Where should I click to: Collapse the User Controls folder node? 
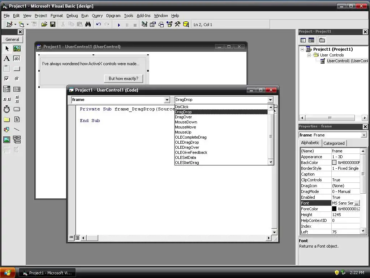point(309,55)
